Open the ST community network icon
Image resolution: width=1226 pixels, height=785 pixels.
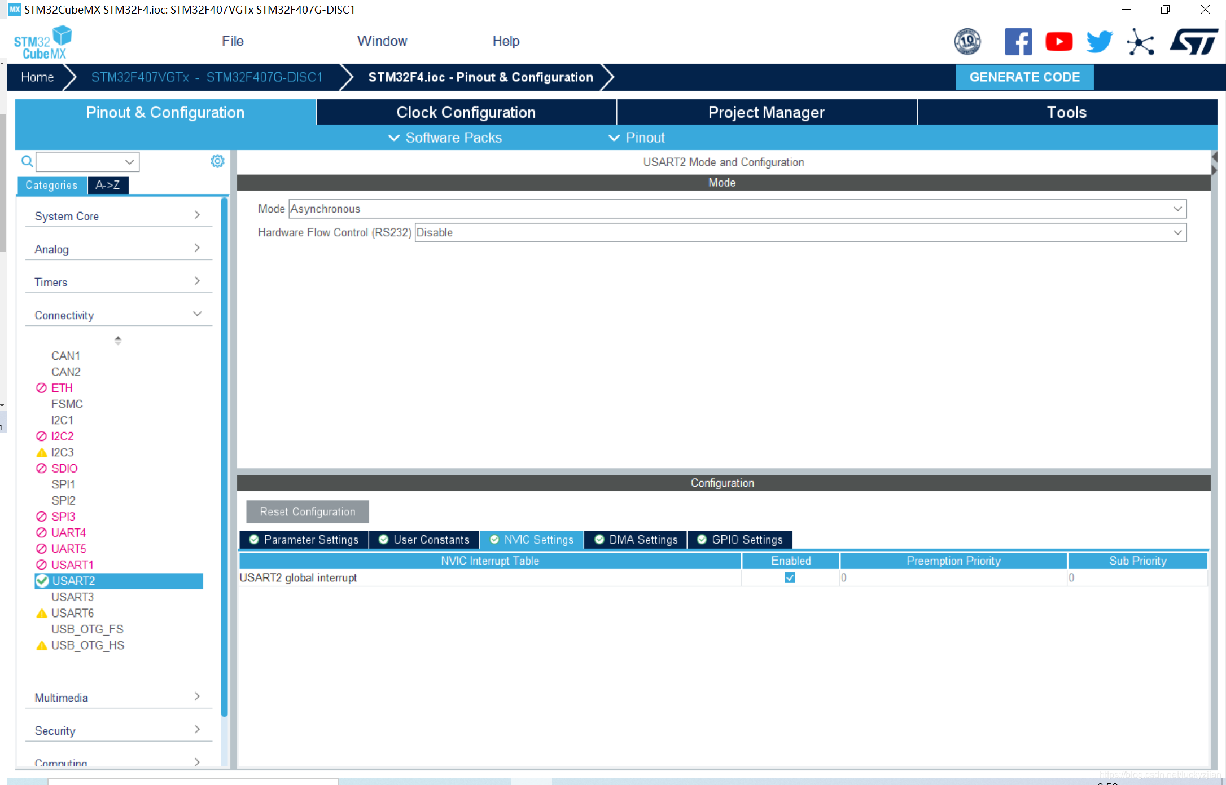(1140, 42)
